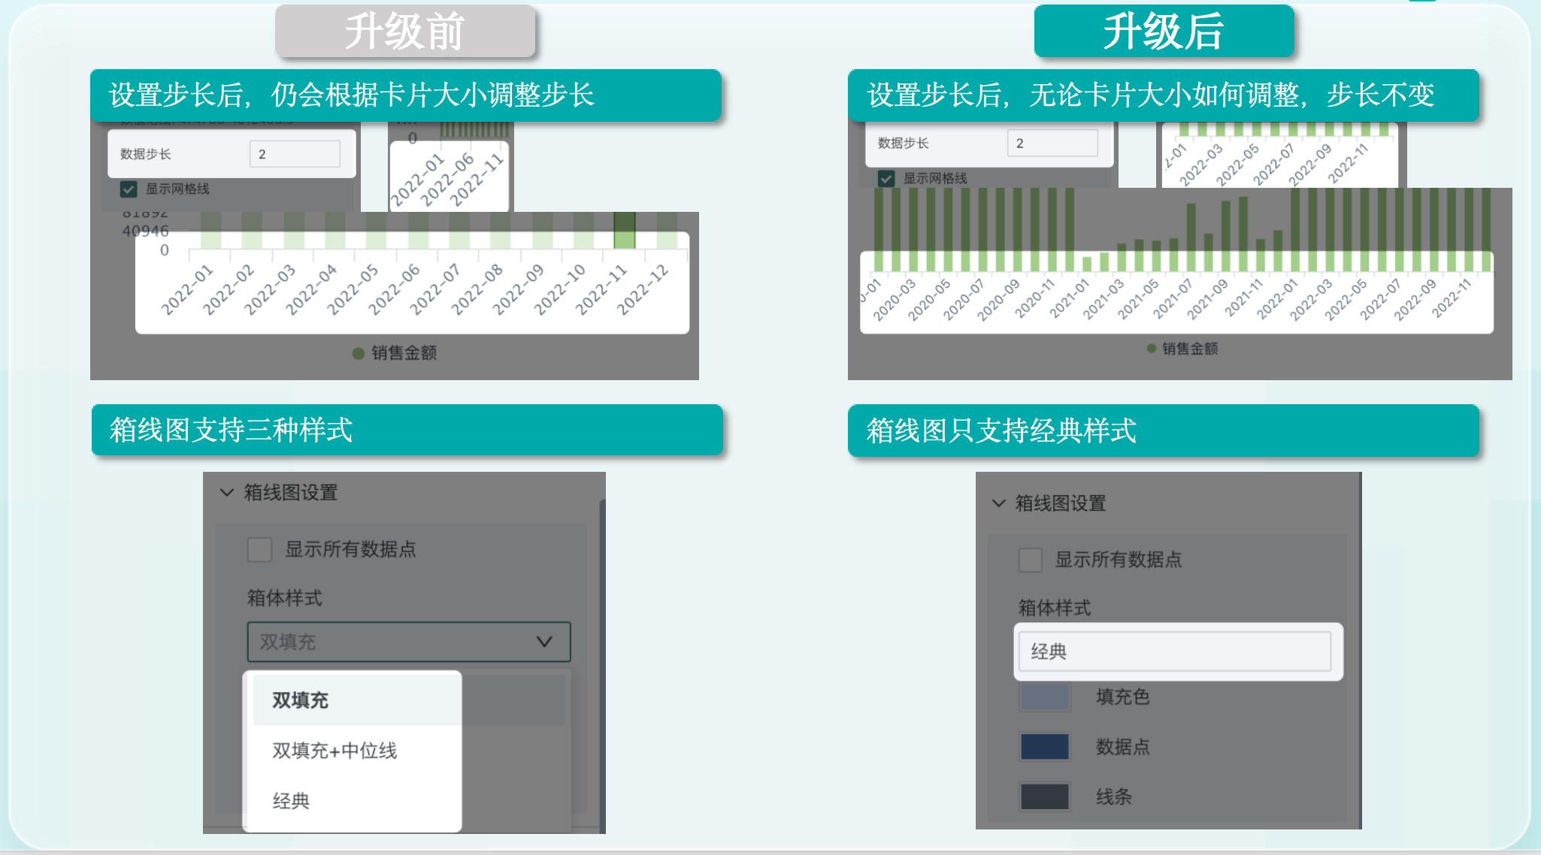Toggle 显示网格线 checkbox in left screenshot
The width and height of the screenshot is (1541, 855).
tap(129, 189)
